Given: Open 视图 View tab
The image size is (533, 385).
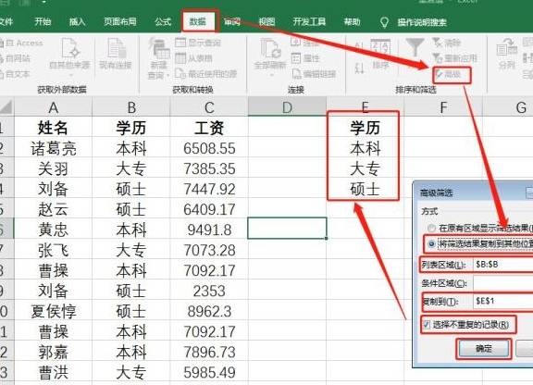Looking at the screenshot, I should pos(266,22).
